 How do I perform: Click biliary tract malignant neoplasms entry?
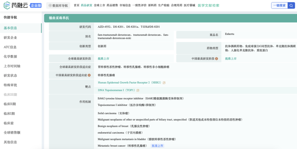170,120
